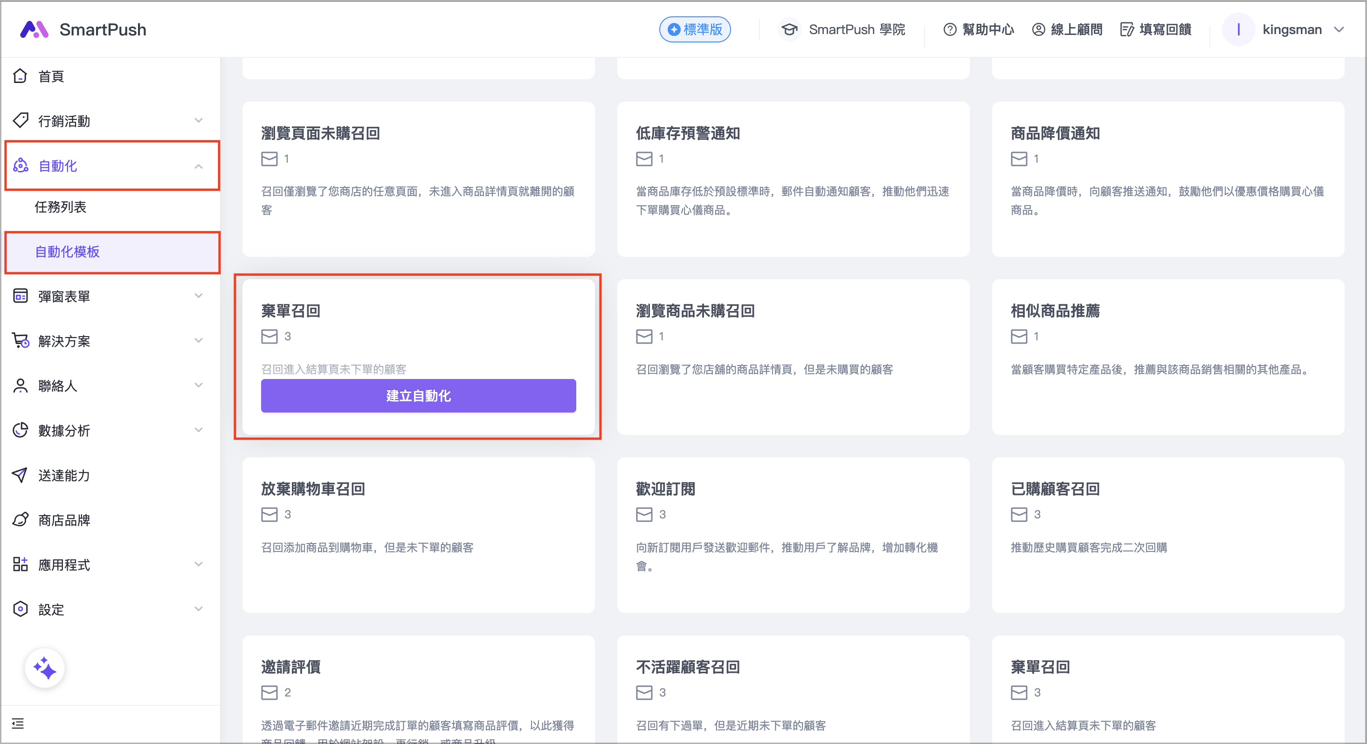This screenshot has width=1367, height=744.
Task: Select 自動化模板 submenu item
Action: pyautogui.click(x=68, y=252)
